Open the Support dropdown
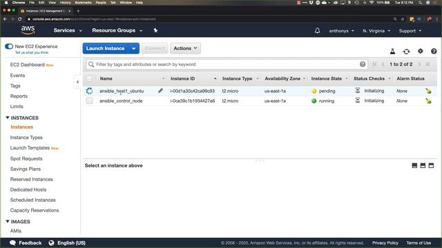 (x=410, y=30)
